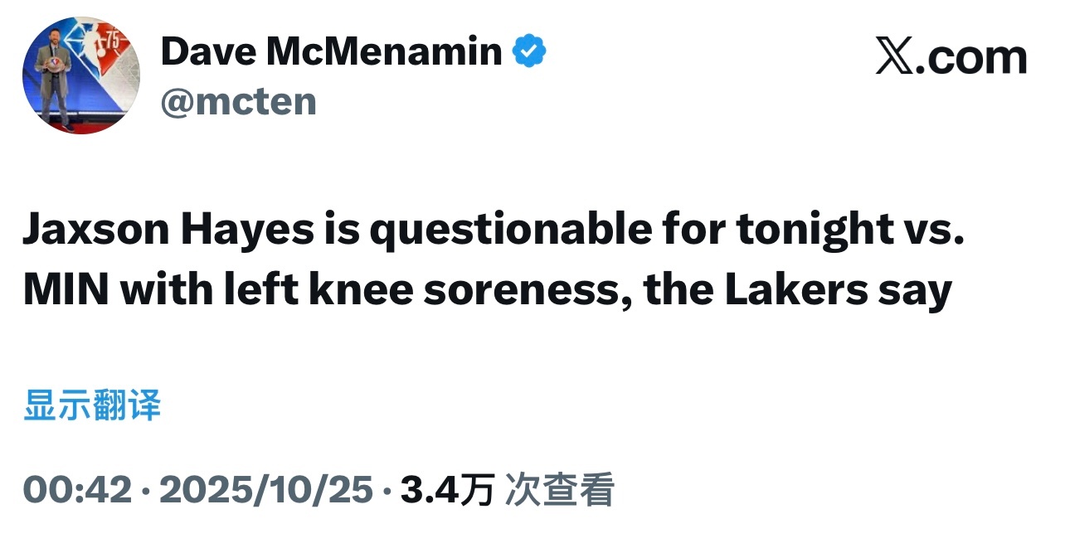This screenshot has height=548, width=1070.
Task: Visit the @mcten handle link
Action: tap(238, 102)
